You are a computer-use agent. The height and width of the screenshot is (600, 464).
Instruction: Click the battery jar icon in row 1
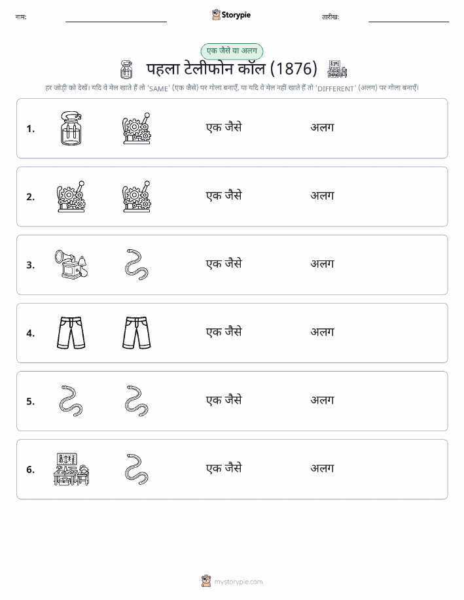71,128
